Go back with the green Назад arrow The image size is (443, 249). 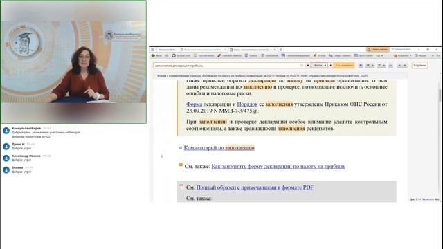point(156,56)
